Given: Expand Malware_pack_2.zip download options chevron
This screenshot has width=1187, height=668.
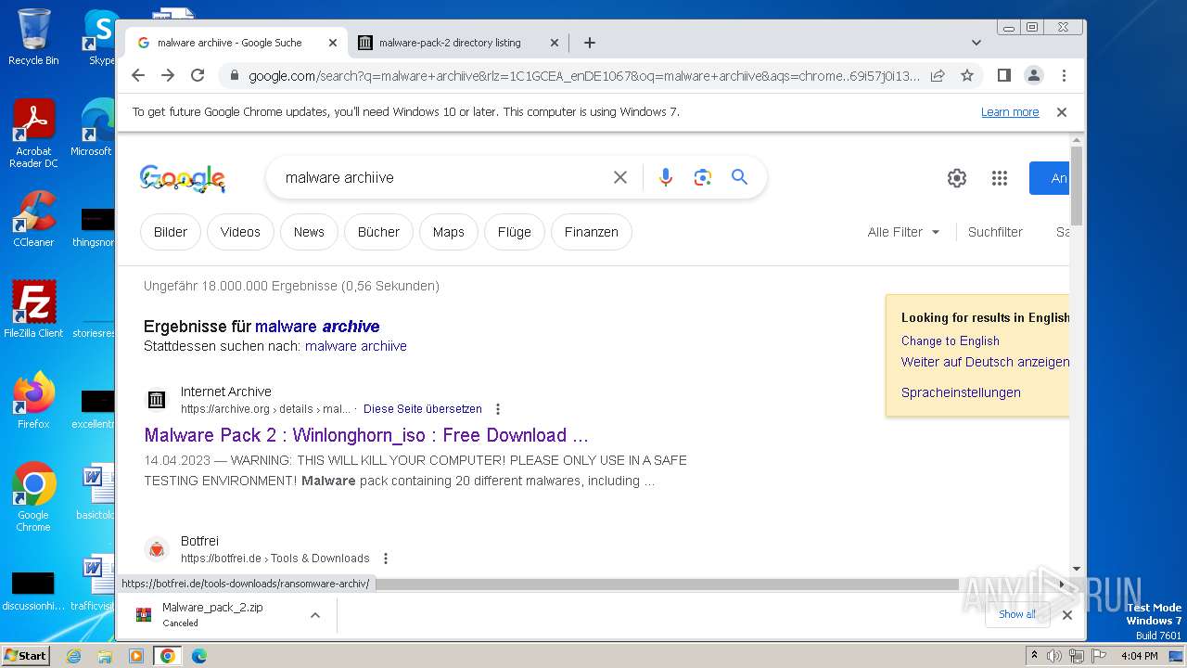Looking at the screenshot, I should pos(314,614).
